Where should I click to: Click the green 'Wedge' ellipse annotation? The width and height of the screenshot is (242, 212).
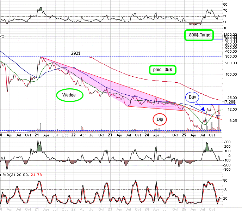(x=69, y=95)
